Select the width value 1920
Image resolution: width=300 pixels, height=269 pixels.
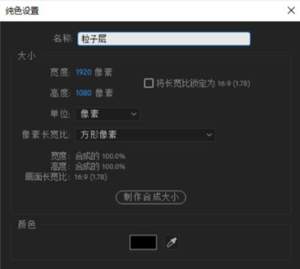pyautogui.click(x=84, y=72)
